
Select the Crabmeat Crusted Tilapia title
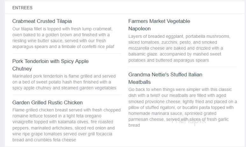[42, 21]
